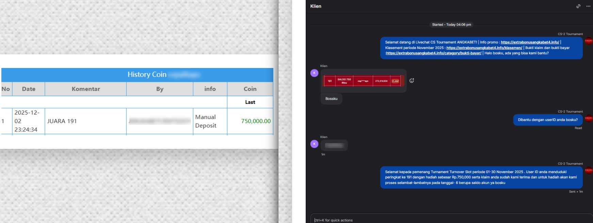Add a reaction to the image message
Screen dimensions: 593x223
[x=412, y=81]
